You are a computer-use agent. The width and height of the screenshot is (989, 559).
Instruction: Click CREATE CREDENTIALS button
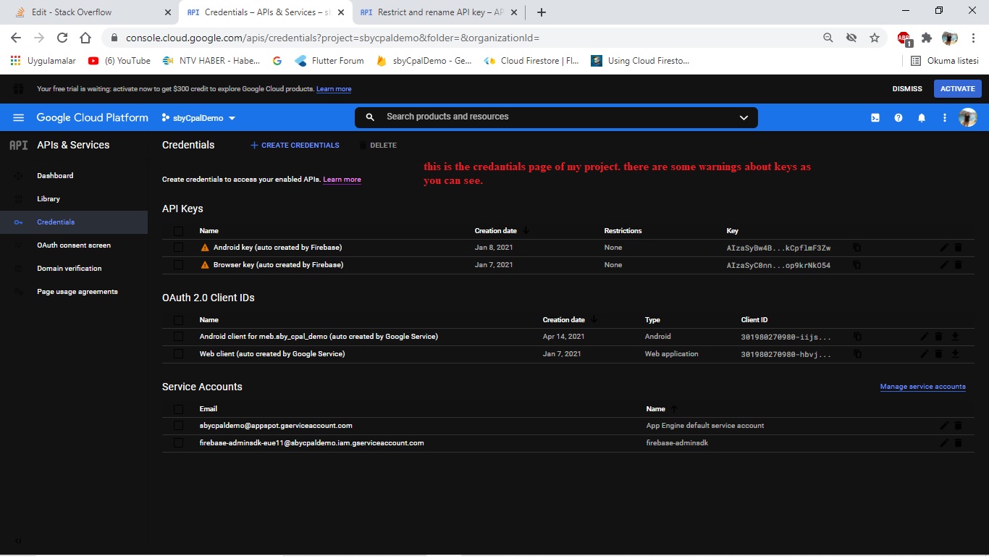295,146
